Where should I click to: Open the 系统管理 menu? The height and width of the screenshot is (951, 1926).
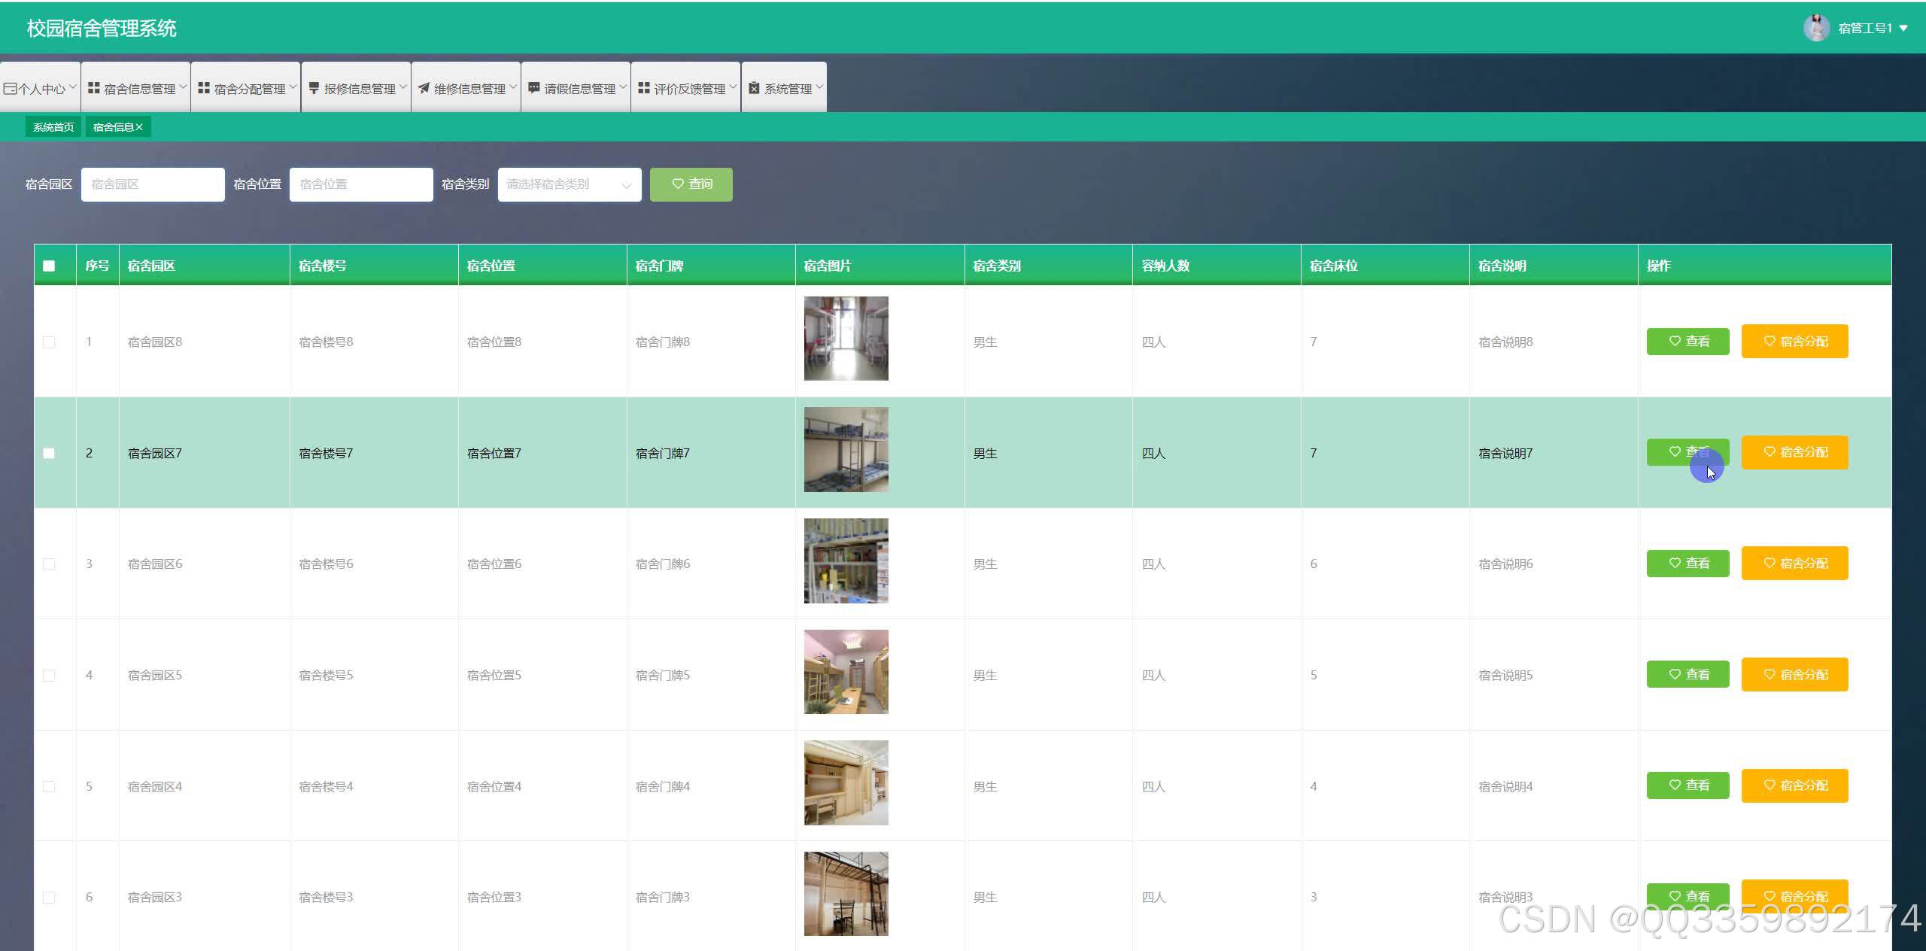(x=784, y=87)
